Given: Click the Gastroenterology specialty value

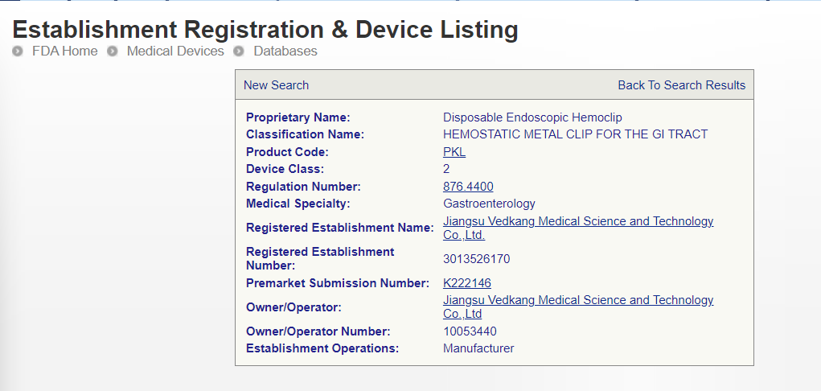Looking at the screenshot, I should pyautogui.click(x=489, y=204).
